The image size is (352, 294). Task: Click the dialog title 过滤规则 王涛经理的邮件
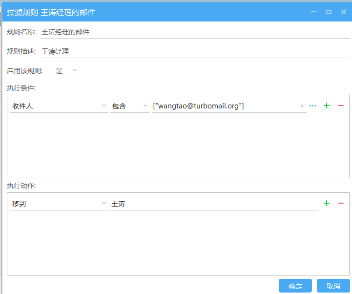click(x=51, y=12)
